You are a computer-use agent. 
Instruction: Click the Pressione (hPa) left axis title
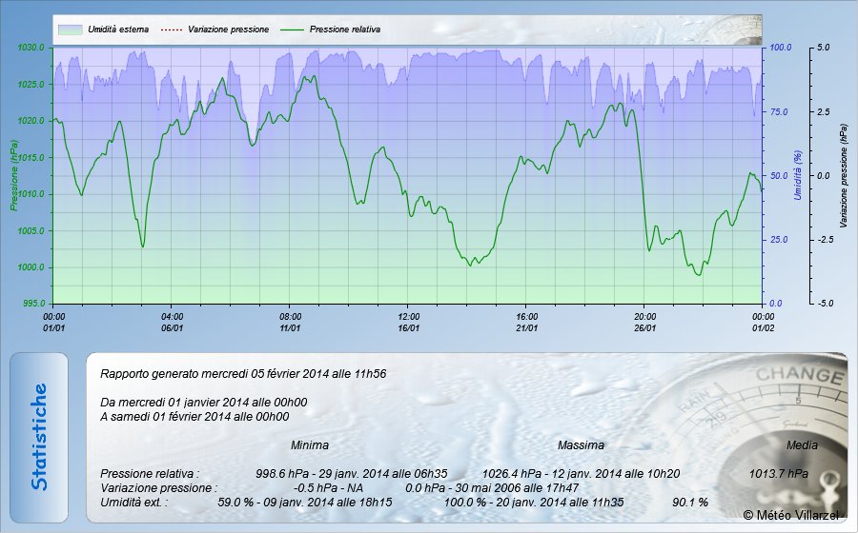tap(13, 175)
